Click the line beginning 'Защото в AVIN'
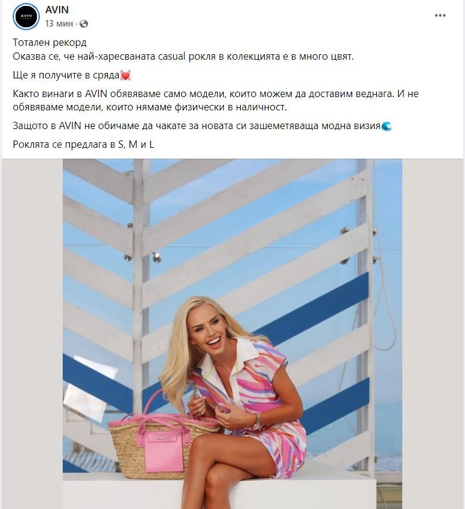Image resolution: width=465 pixels, height=509 pixels. point(197,126)
